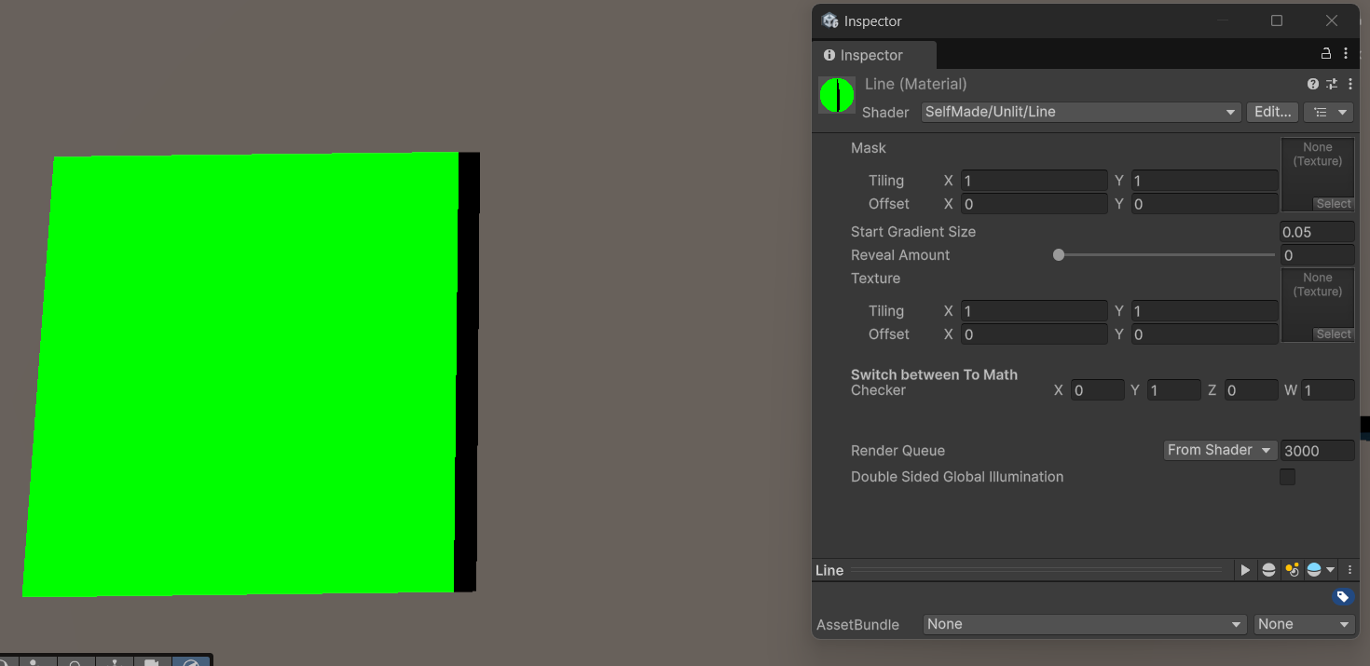Screen dimensions: 1370x666
Task: Open the SelfMade/Unlit/Line shader dropdown
Action: coord(1080,112)
